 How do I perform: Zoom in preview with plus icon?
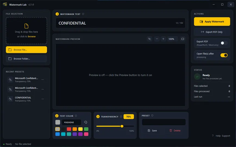click(x=163, y=39)
